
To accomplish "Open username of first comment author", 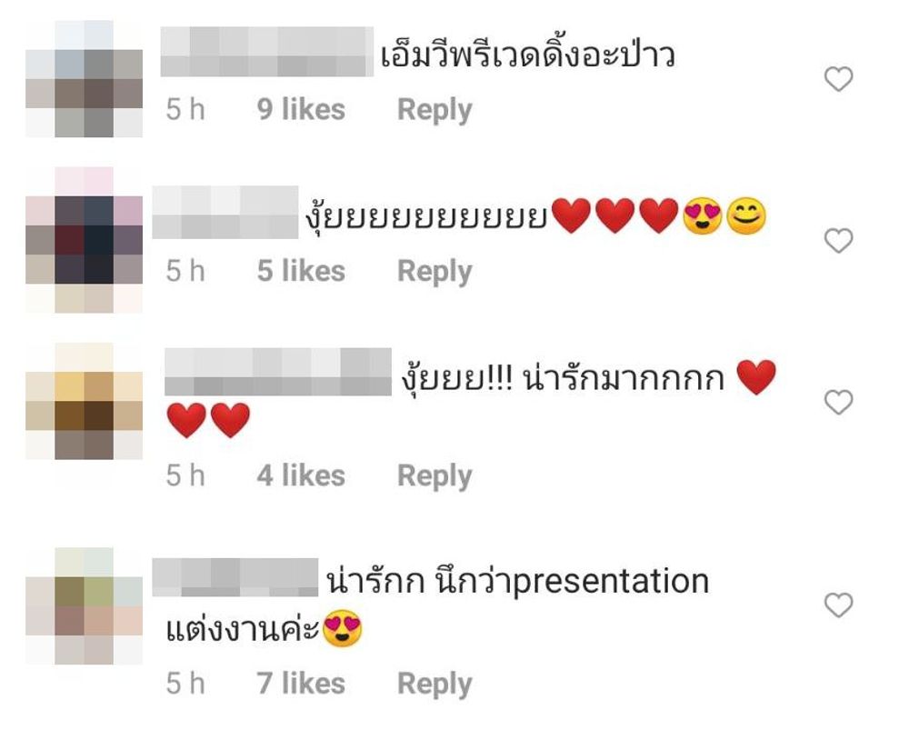I will 266,52.
